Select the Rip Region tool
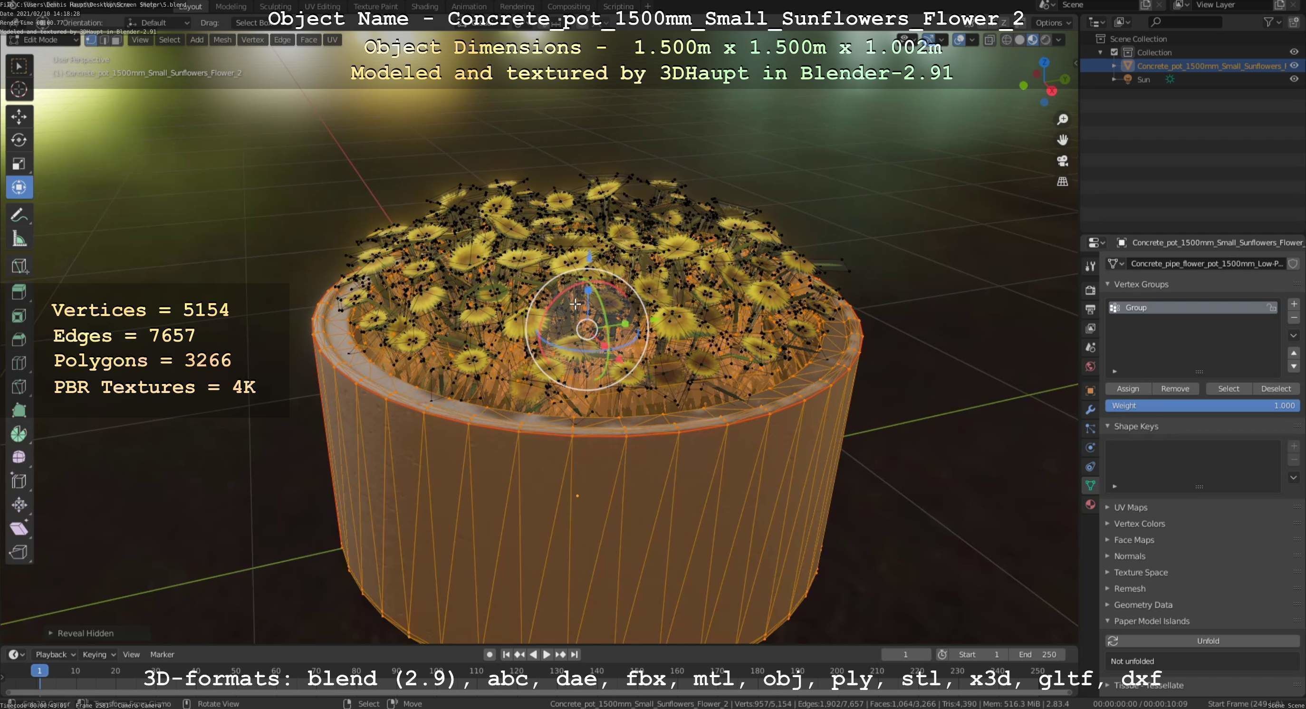 [19, 551]
